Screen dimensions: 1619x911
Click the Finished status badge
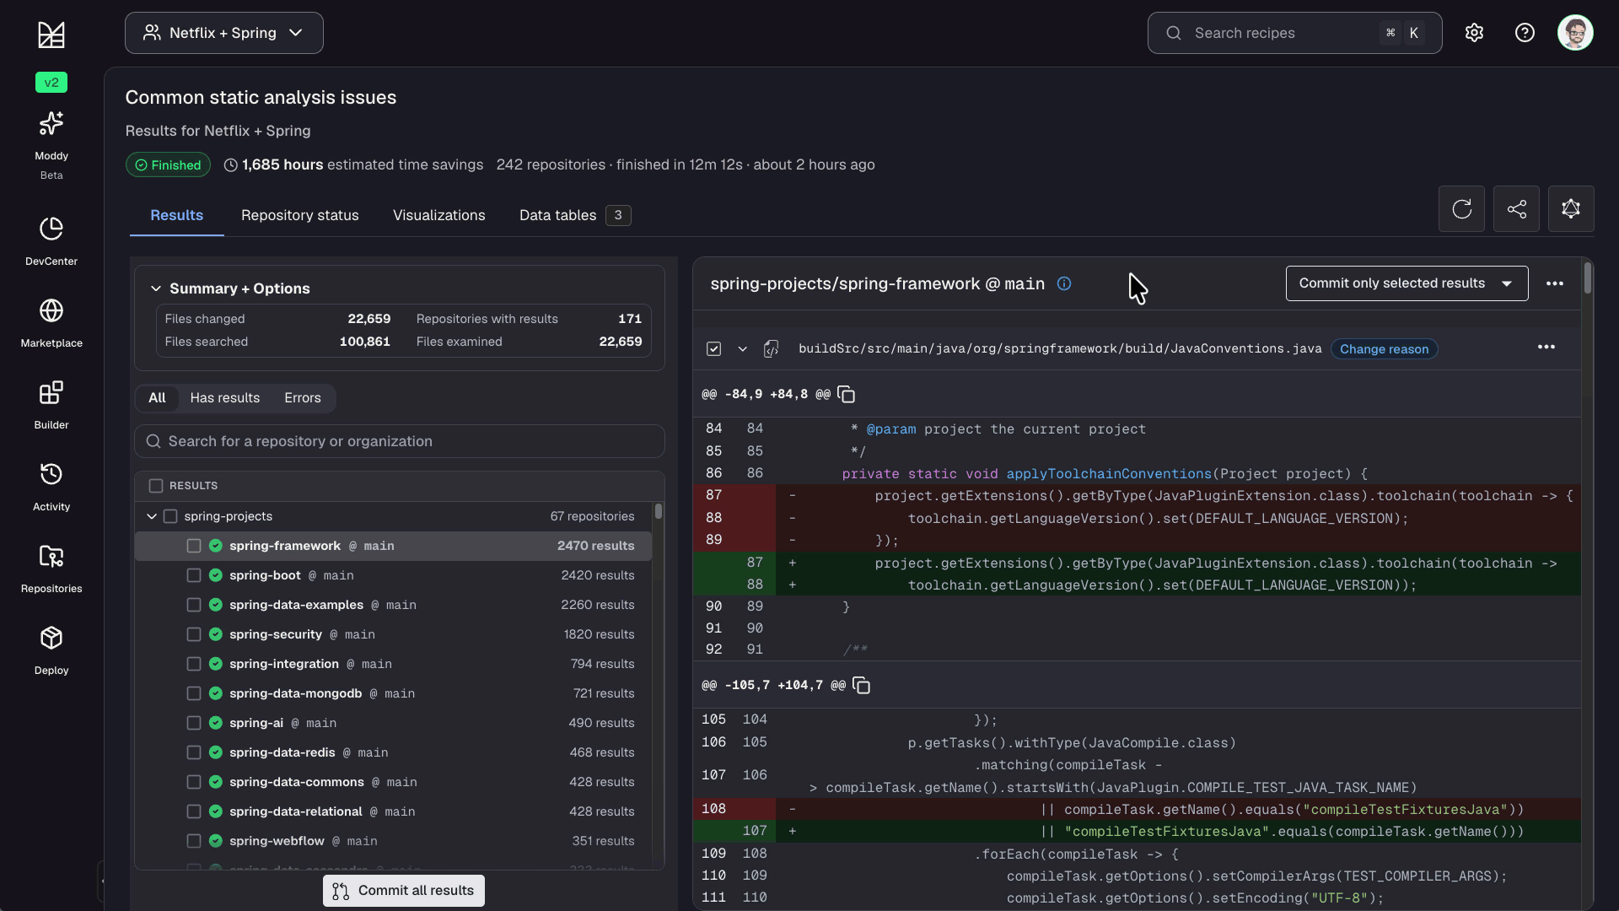click(x=169, y=164)
